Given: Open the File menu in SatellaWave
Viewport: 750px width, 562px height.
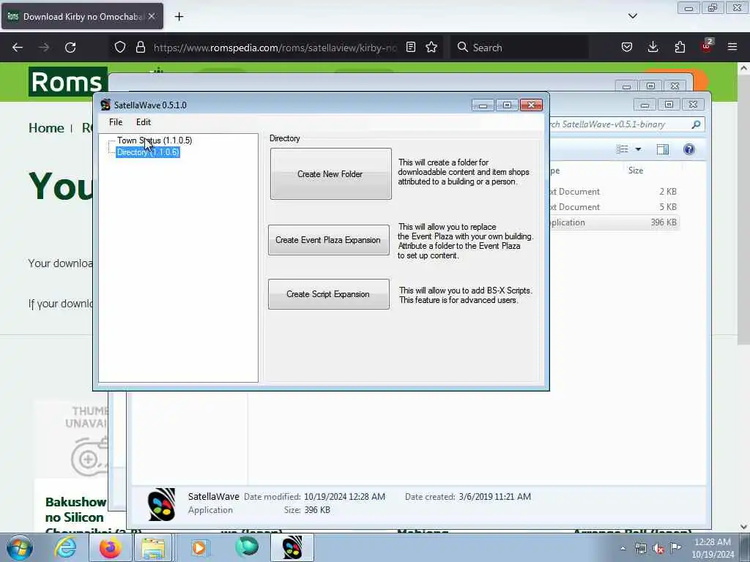Looking at the screenshot, I should coord(115,122).
